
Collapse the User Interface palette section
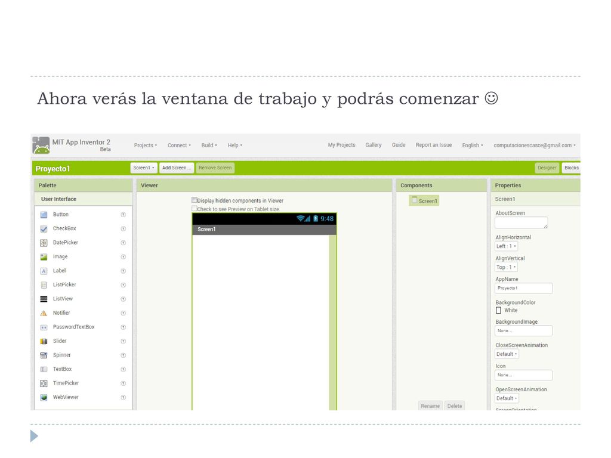(x=84, y=199)
